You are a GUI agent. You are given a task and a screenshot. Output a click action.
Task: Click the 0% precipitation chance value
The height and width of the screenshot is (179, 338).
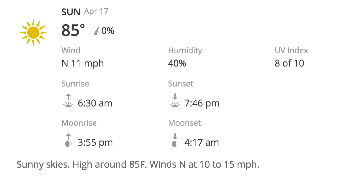[108, 31]
